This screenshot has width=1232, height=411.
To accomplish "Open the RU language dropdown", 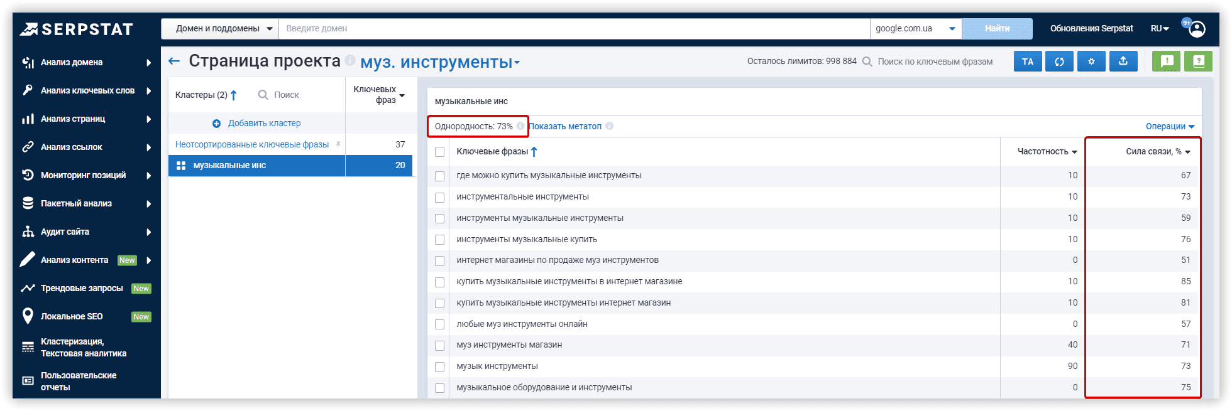I will tap(1160, 29).
